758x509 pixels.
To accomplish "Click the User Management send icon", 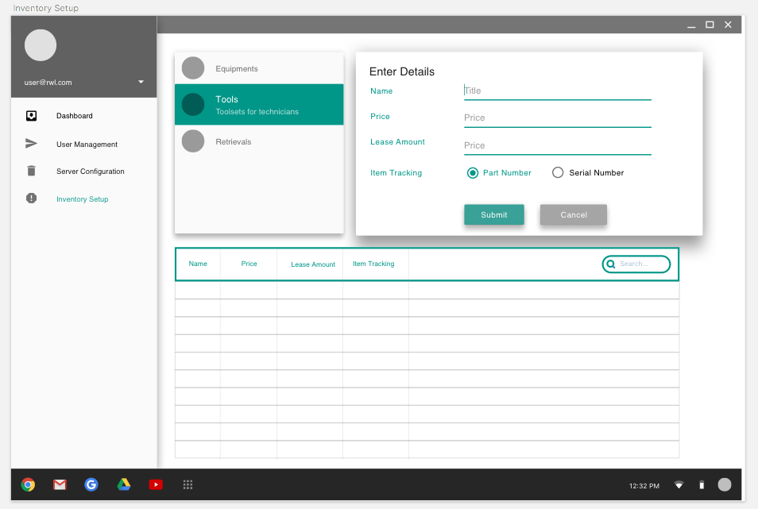I will coord(31,144).
